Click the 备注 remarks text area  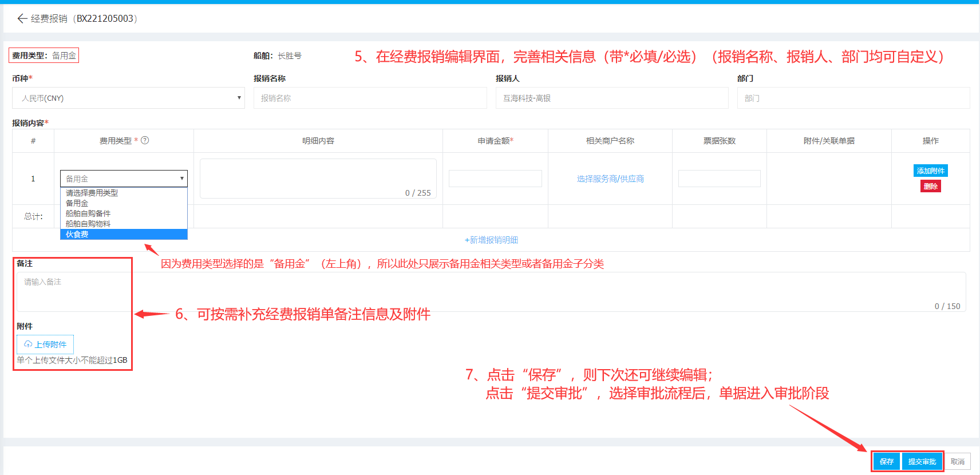click(x=491, y=292)
